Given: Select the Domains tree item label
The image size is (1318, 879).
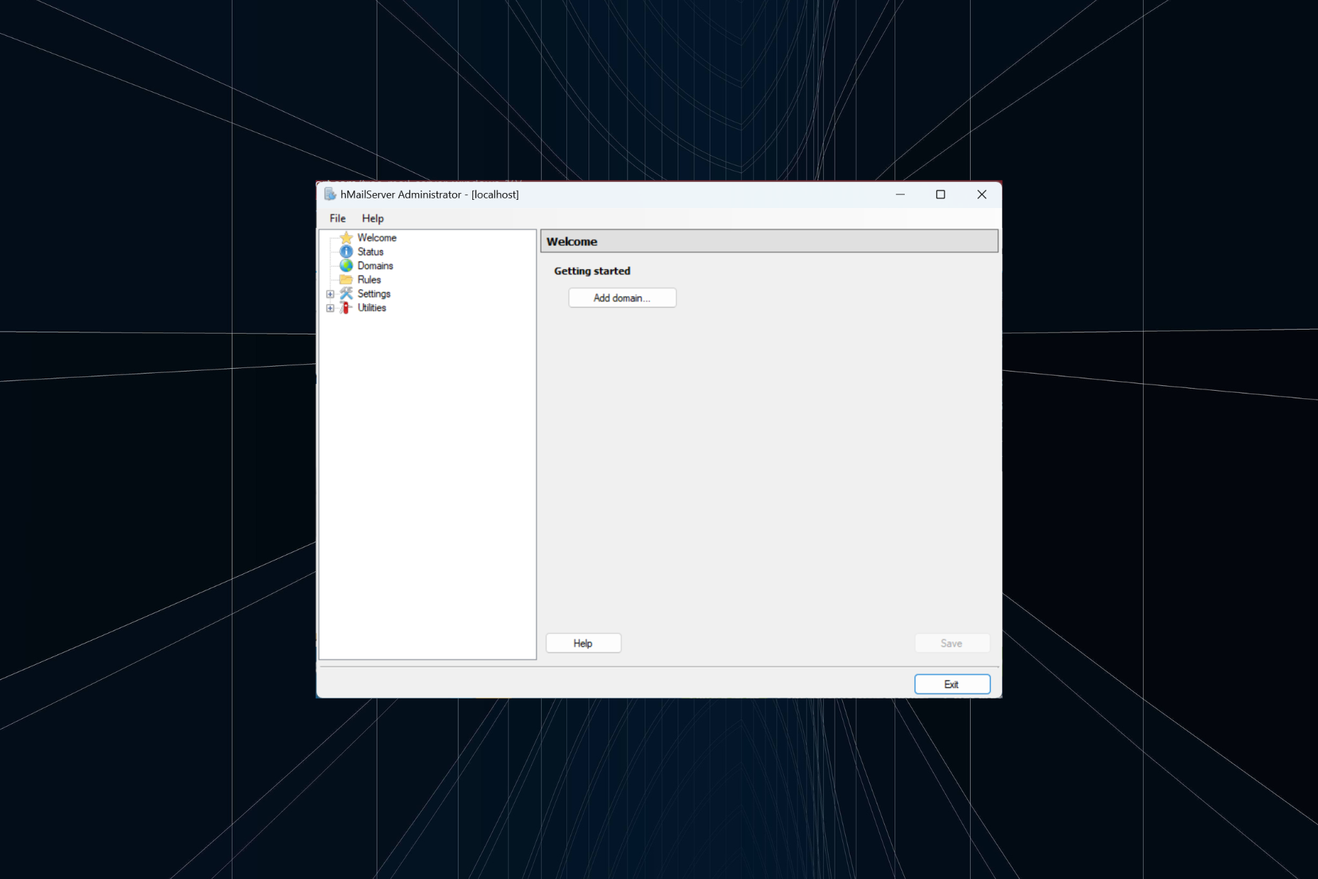Looking at the screenshot, I should [375, 266].
